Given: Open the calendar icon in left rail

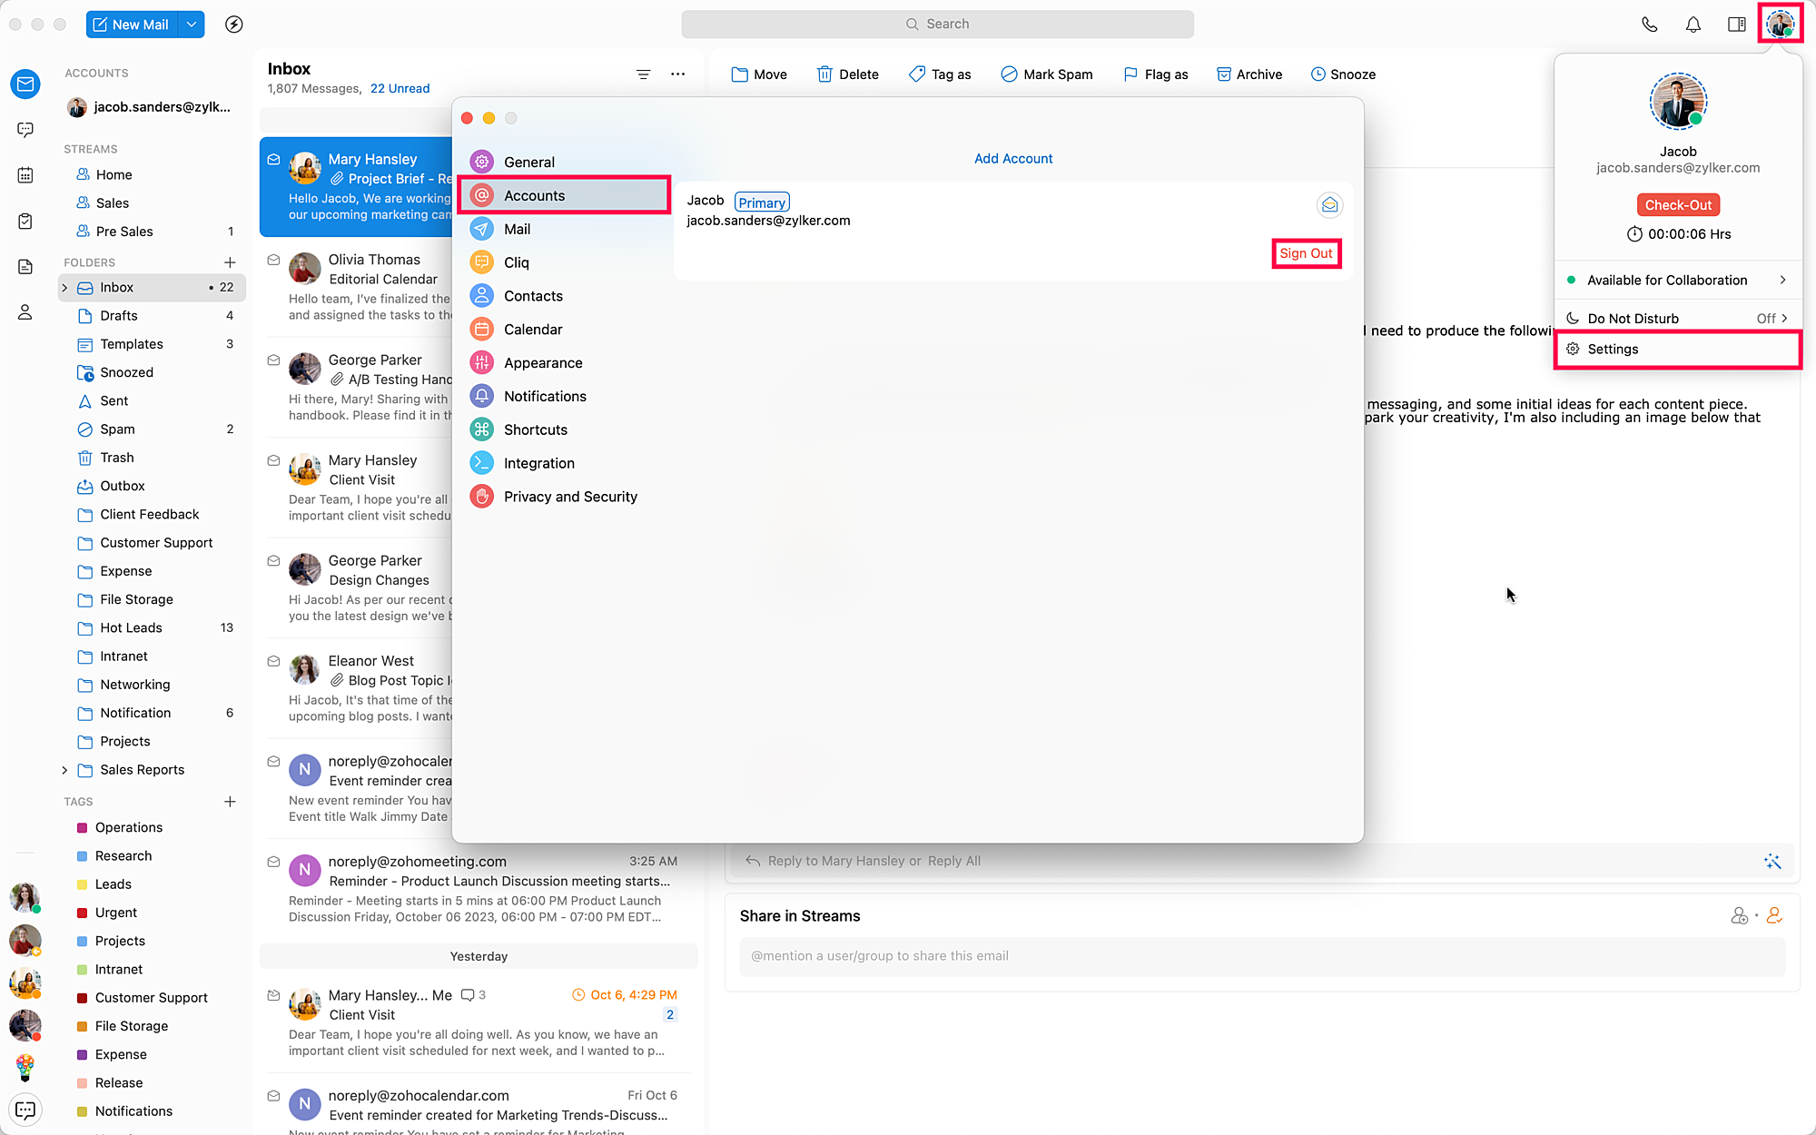Looking at the screenshot, I should tap(25, 175).
